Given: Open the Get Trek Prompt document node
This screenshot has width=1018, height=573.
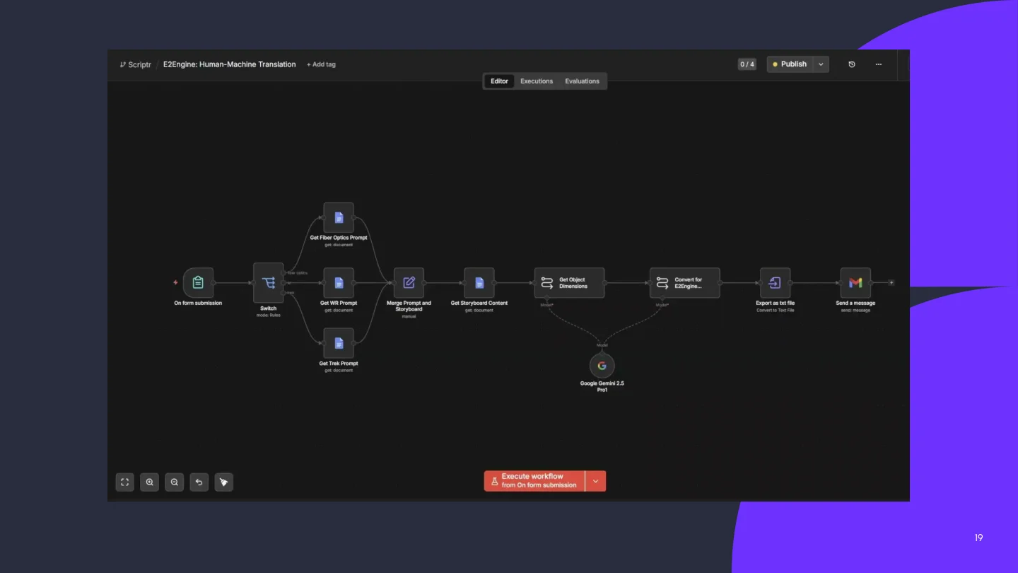Looking at the screenshot, I should pos(339,343).
